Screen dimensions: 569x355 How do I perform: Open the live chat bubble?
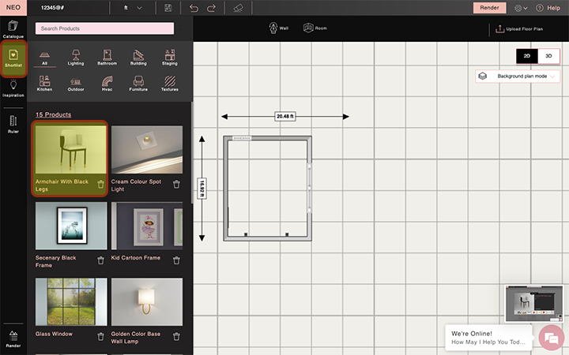(x=552, y=338)
